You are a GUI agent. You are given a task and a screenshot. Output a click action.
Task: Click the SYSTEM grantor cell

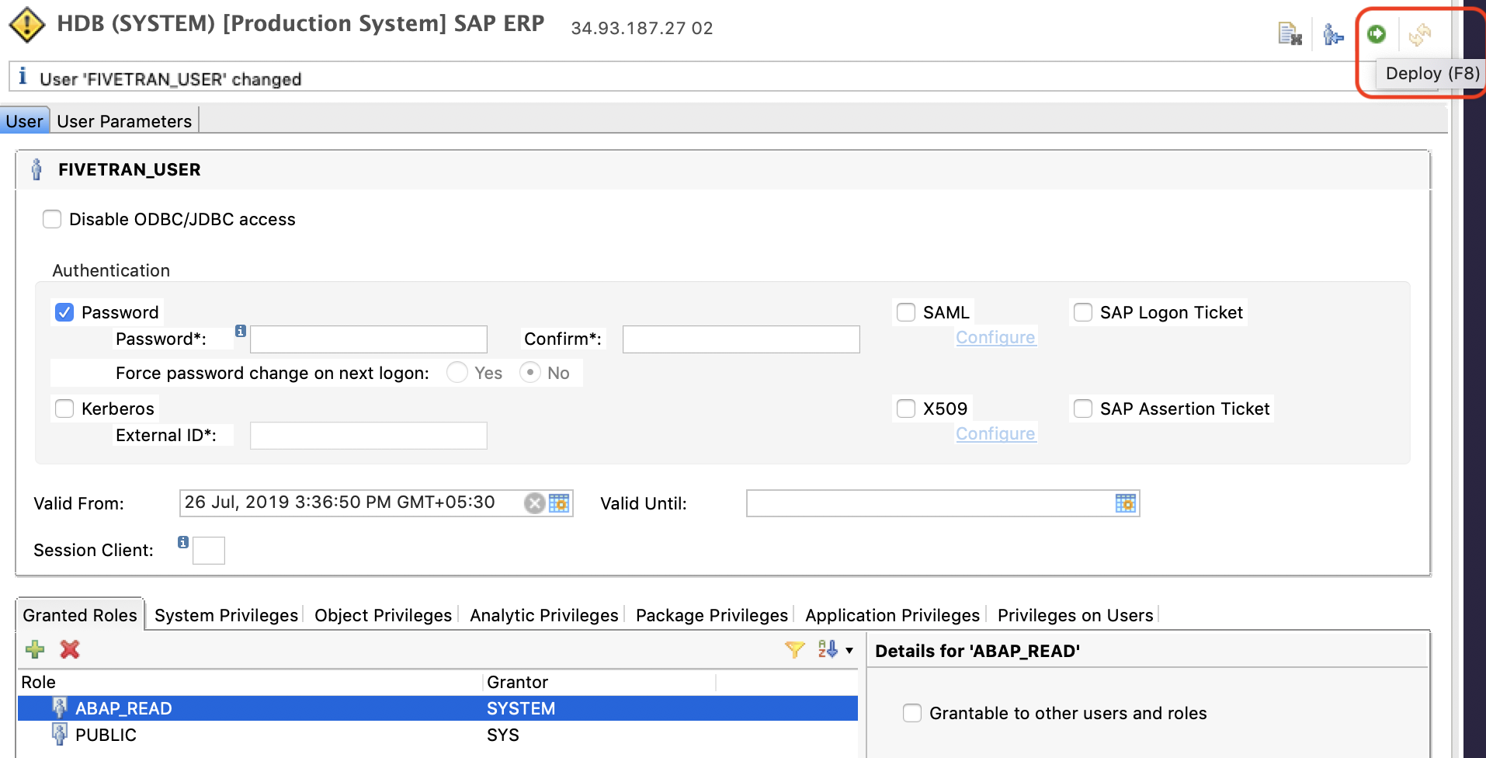pyautogui.click(x=521, y=708)
